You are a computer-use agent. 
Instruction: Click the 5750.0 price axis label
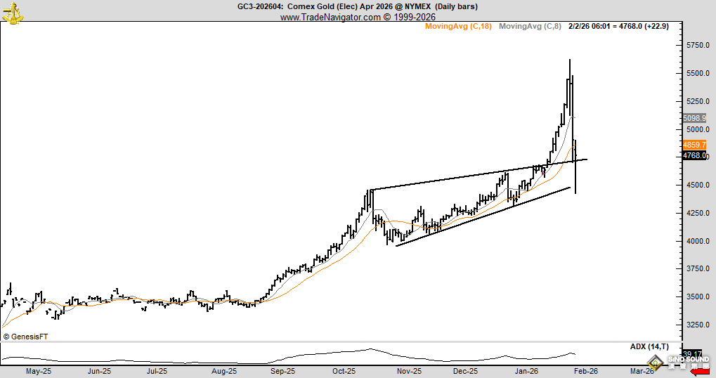click(698, 45)
